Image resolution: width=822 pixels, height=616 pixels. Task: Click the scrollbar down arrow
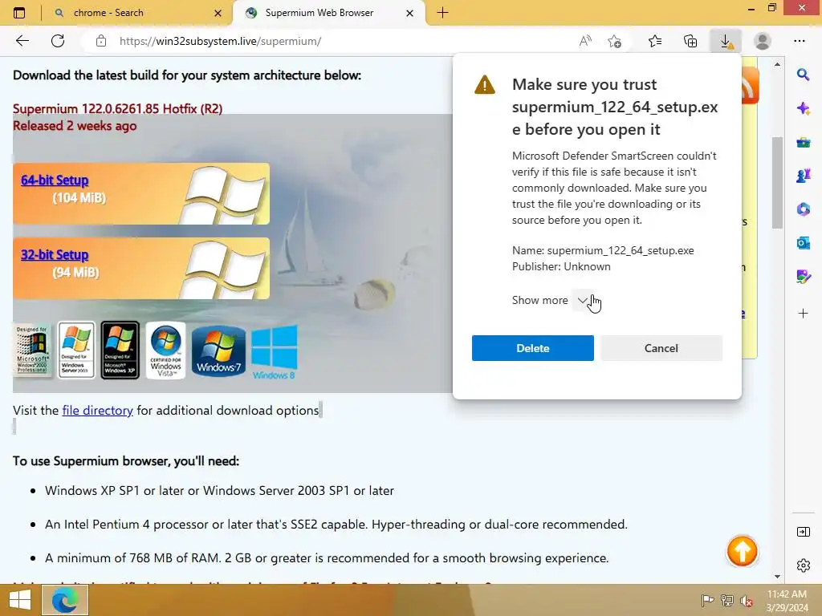click(x=777, y=576)
